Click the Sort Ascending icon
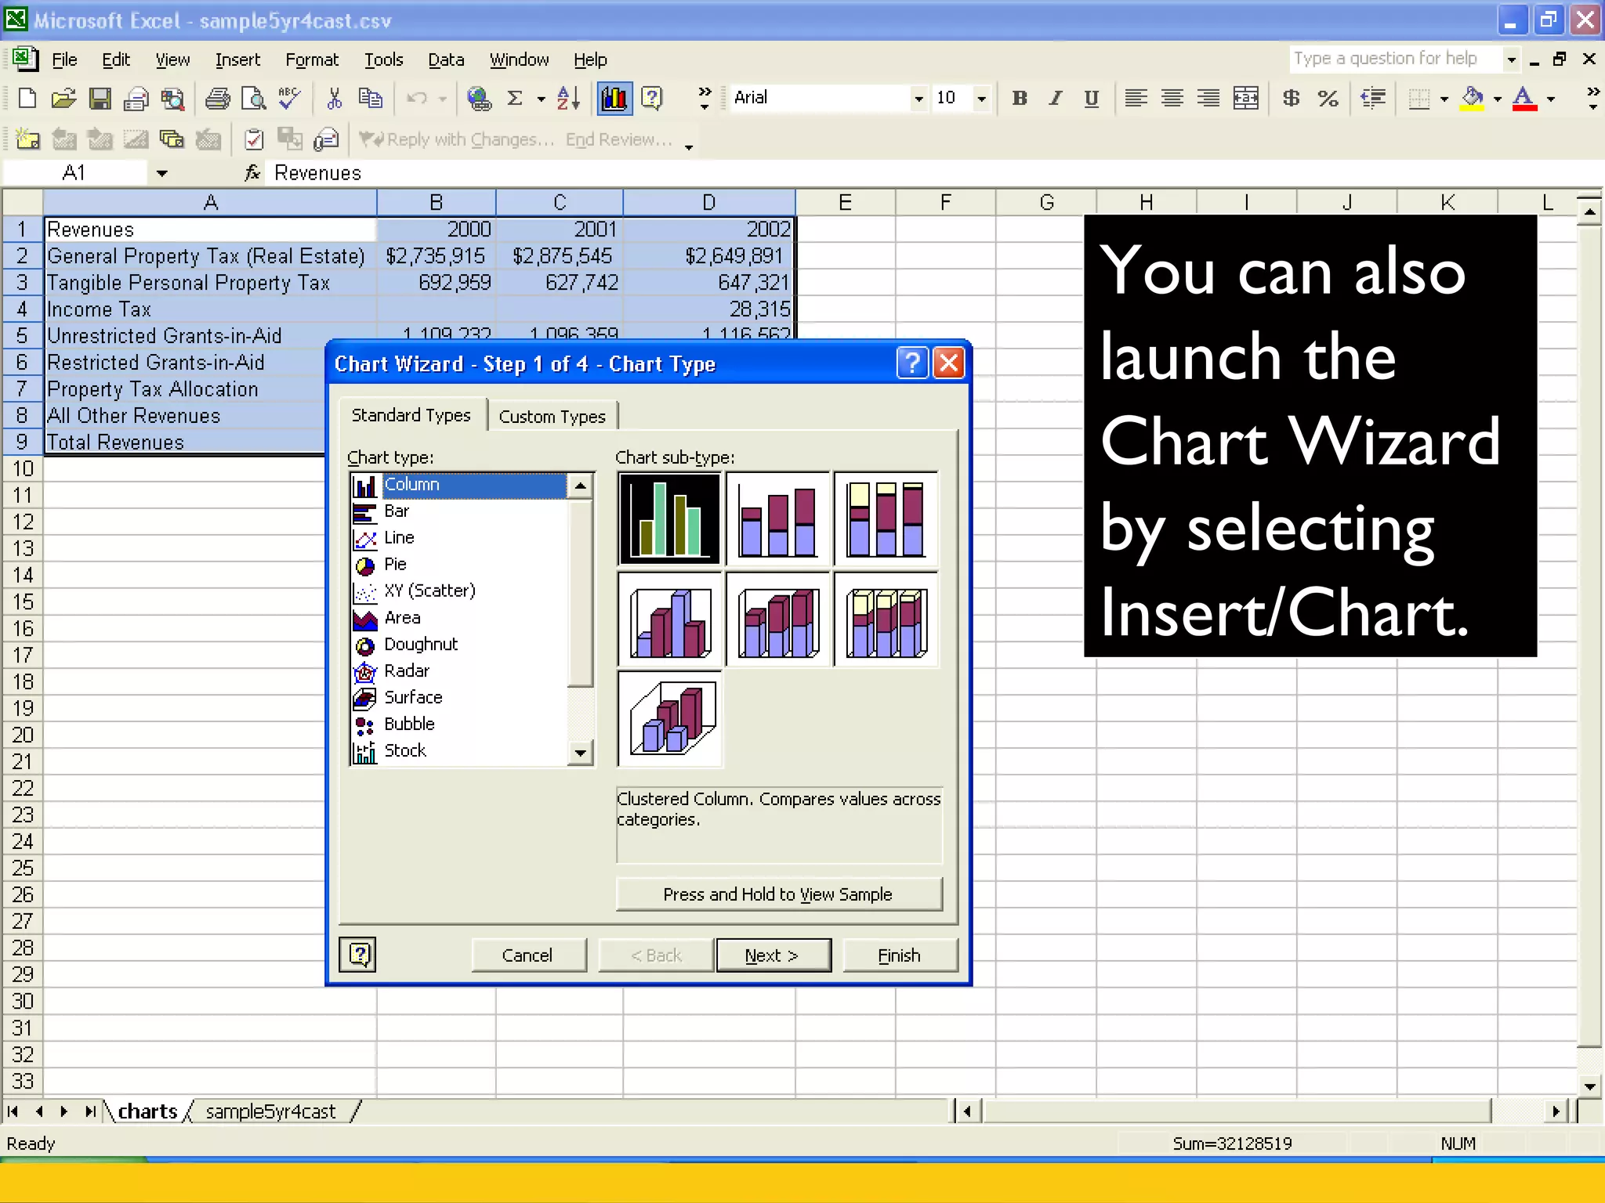The width and height of the screenshot is (1605, 1203). [x=568, y=98]
